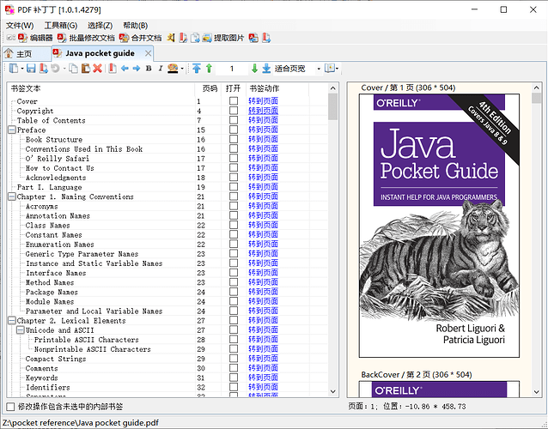Click the copy bookmark icon

(x=73, y=68)
